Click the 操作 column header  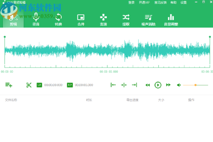[x=191, y=100]
